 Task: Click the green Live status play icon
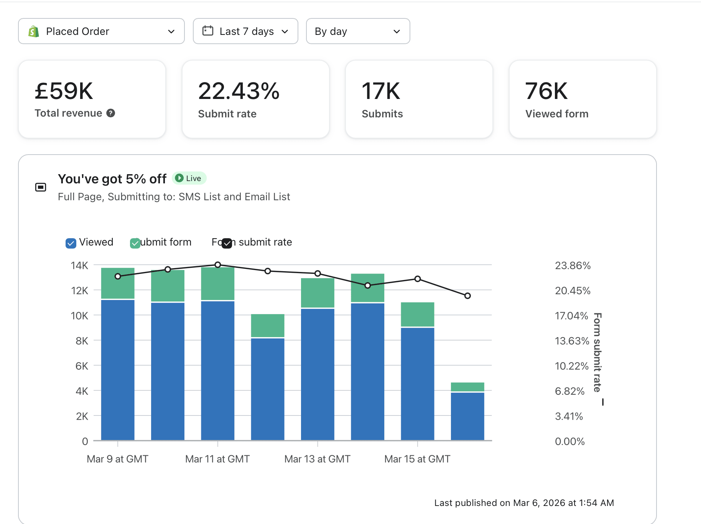[x=179, y=178]
